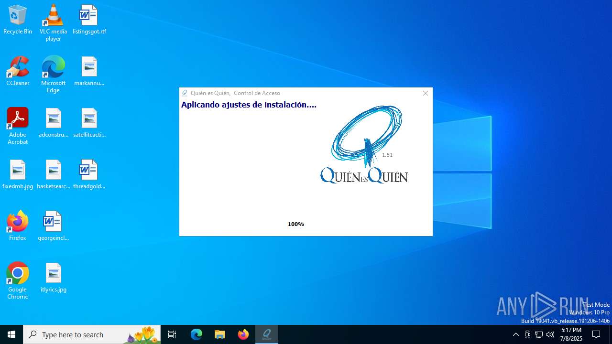The width and height of the screenshot is (612, 344).
Task: Select the listingsgot.rtf document icon
Action: pos(89,20)
